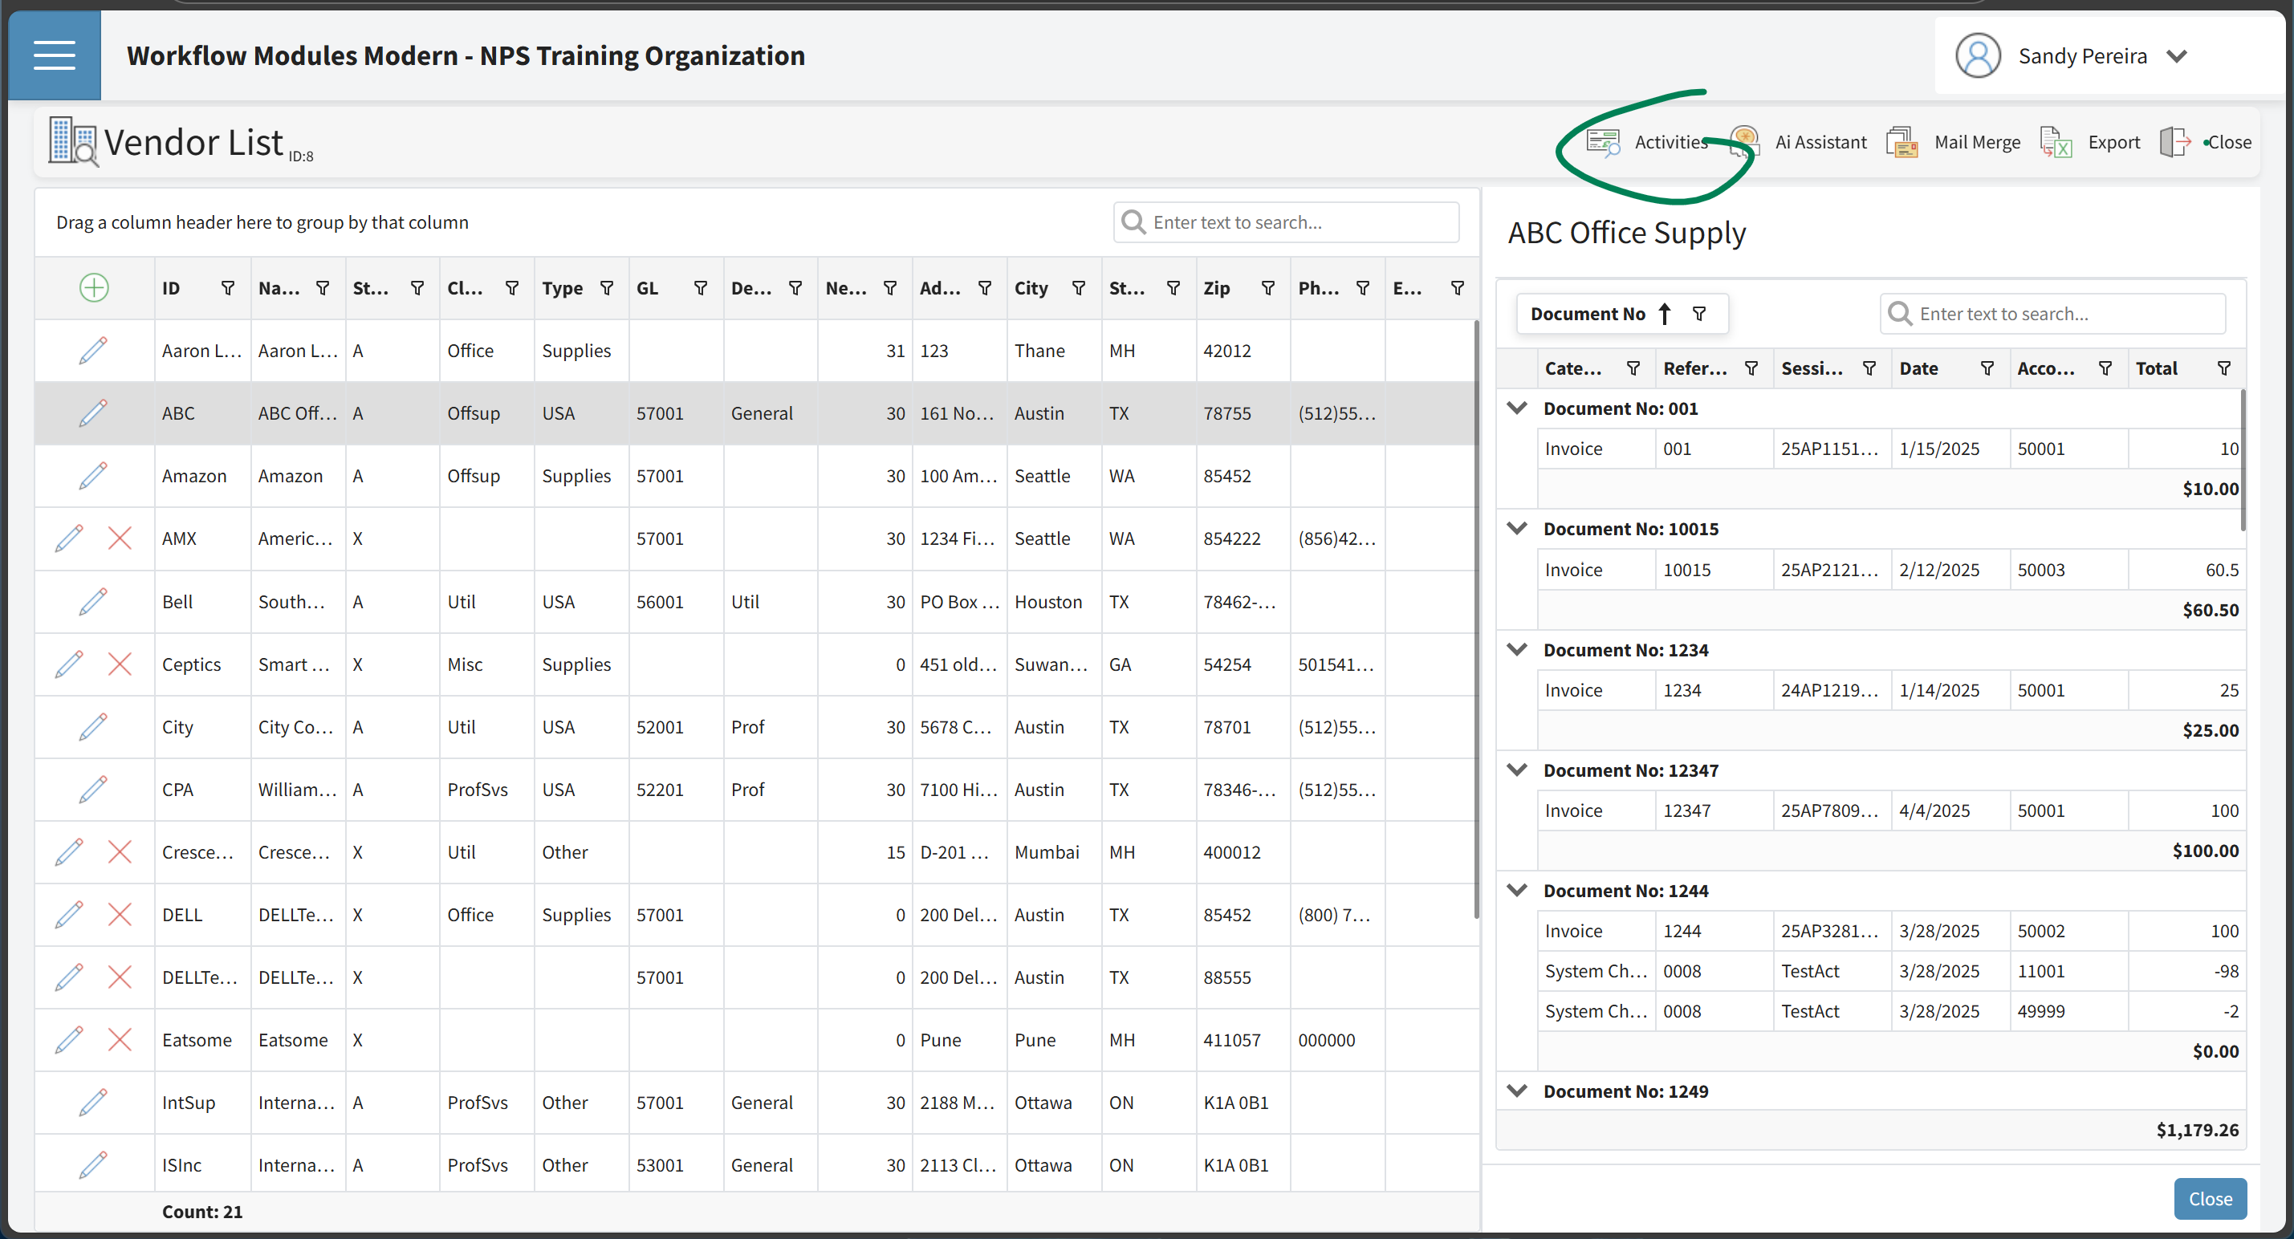
Task: Click the Activities toolbar icon
Action: [1602, 142]
